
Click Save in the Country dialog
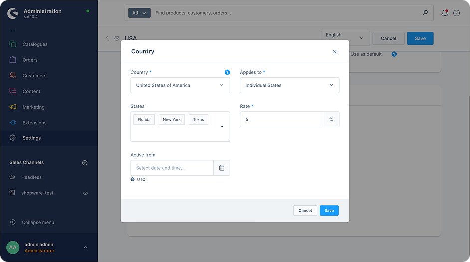click(x=329, y=211)
